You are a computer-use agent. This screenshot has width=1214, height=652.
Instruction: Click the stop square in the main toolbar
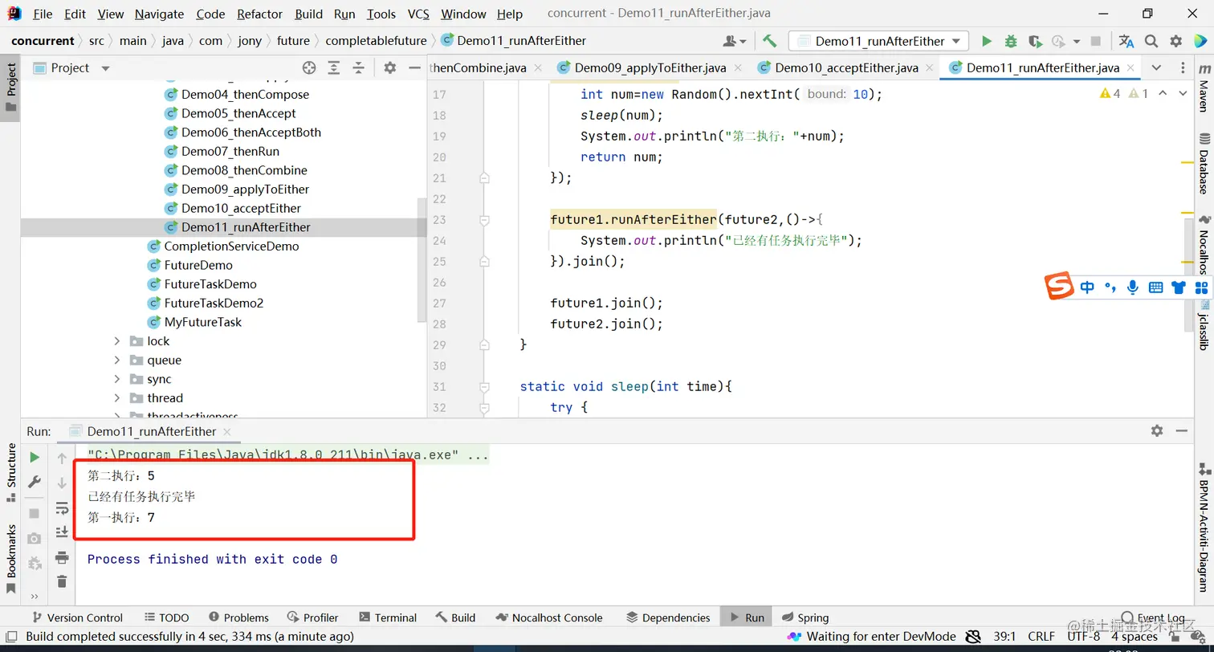[1096, 41]
